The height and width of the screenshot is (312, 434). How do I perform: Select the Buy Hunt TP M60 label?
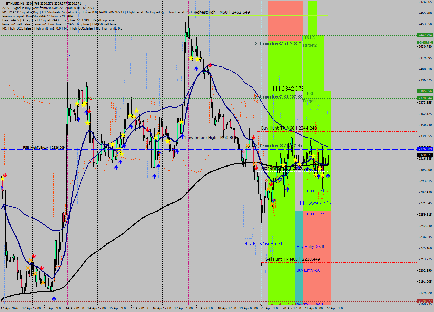[x=289, y=128]
